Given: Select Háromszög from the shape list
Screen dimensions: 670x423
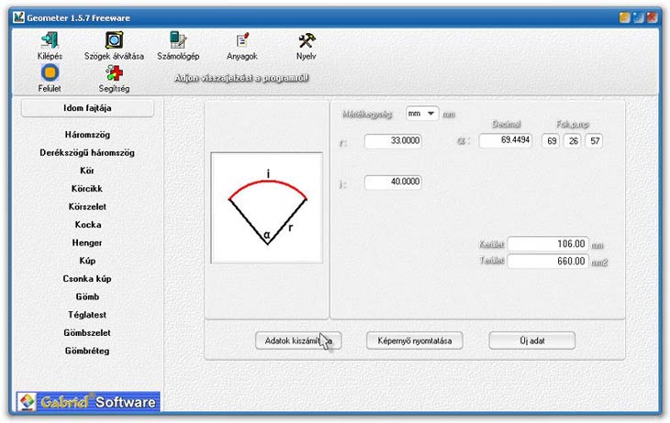Looking at the screenshot, I should [87, 135].
